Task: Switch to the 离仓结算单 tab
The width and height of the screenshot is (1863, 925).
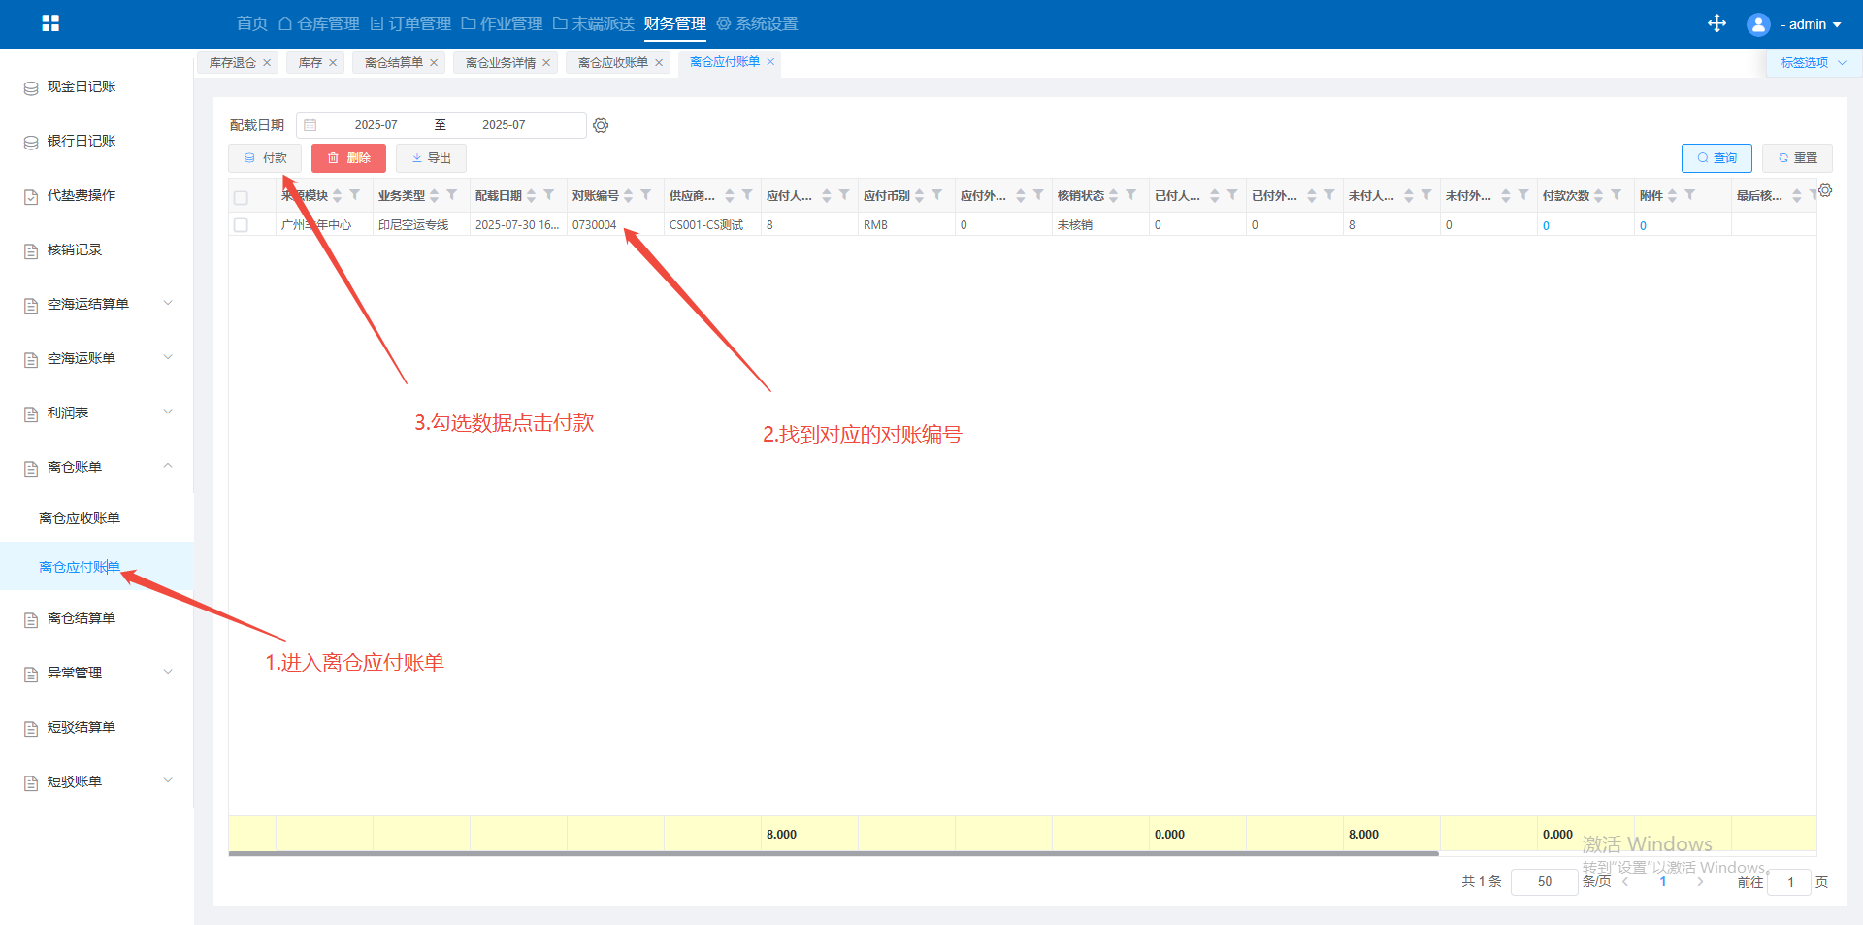Action: tap(393, 63)
